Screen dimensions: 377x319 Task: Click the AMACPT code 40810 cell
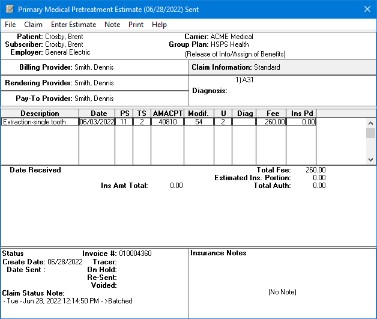pos(167,122)
